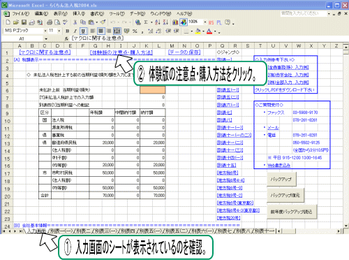Screen dimensions: 349x260
Task: Click the red Font Color A button
Action: [209, 31]
